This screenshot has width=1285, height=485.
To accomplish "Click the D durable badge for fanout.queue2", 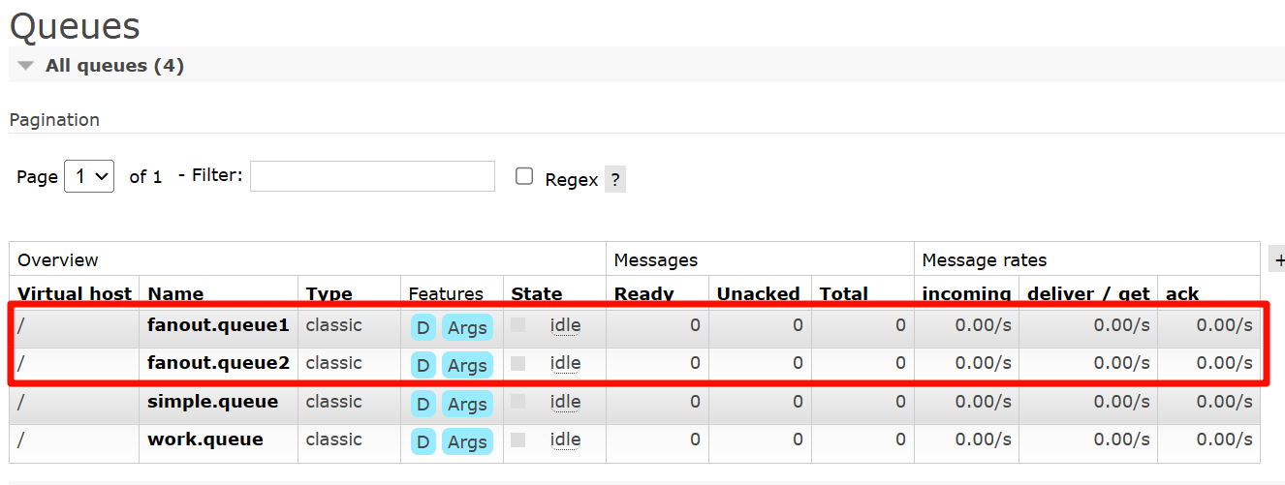I will 423,365.
